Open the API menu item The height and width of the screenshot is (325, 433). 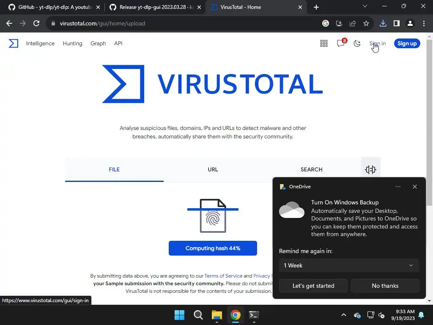118,44
